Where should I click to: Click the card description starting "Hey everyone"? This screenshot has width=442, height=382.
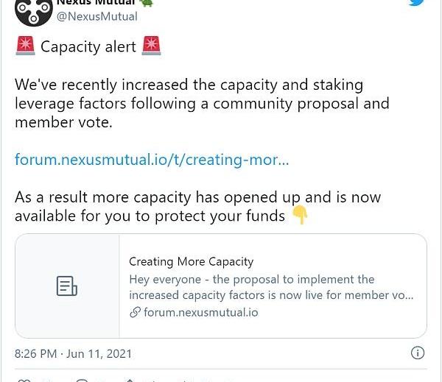pos(271,287)
